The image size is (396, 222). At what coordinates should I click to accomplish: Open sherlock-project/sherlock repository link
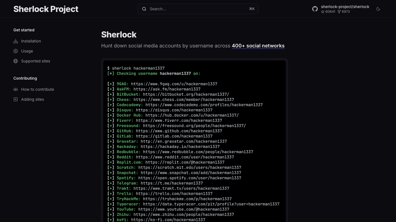coord(345,7)
